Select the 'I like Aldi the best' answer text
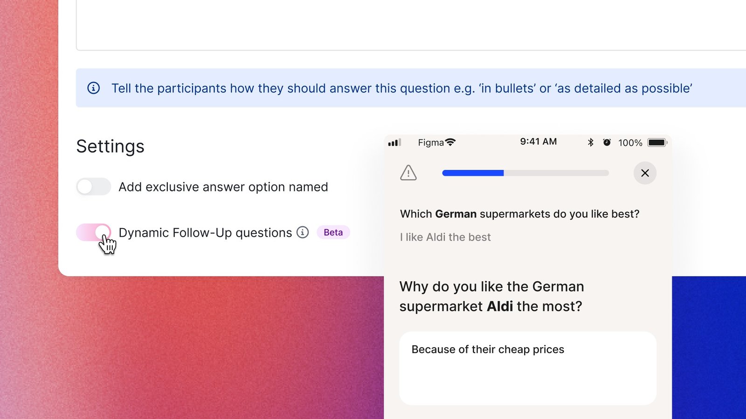746x419 pixels. [445, 237]
